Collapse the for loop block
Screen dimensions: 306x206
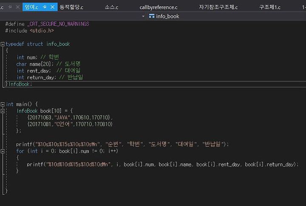point(3,151)
